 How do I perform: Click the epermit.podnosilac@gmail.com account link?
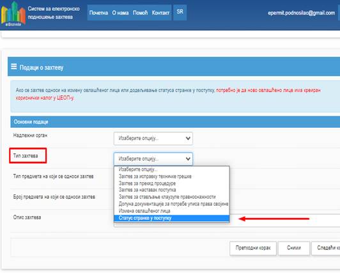(x=301, y=13)
